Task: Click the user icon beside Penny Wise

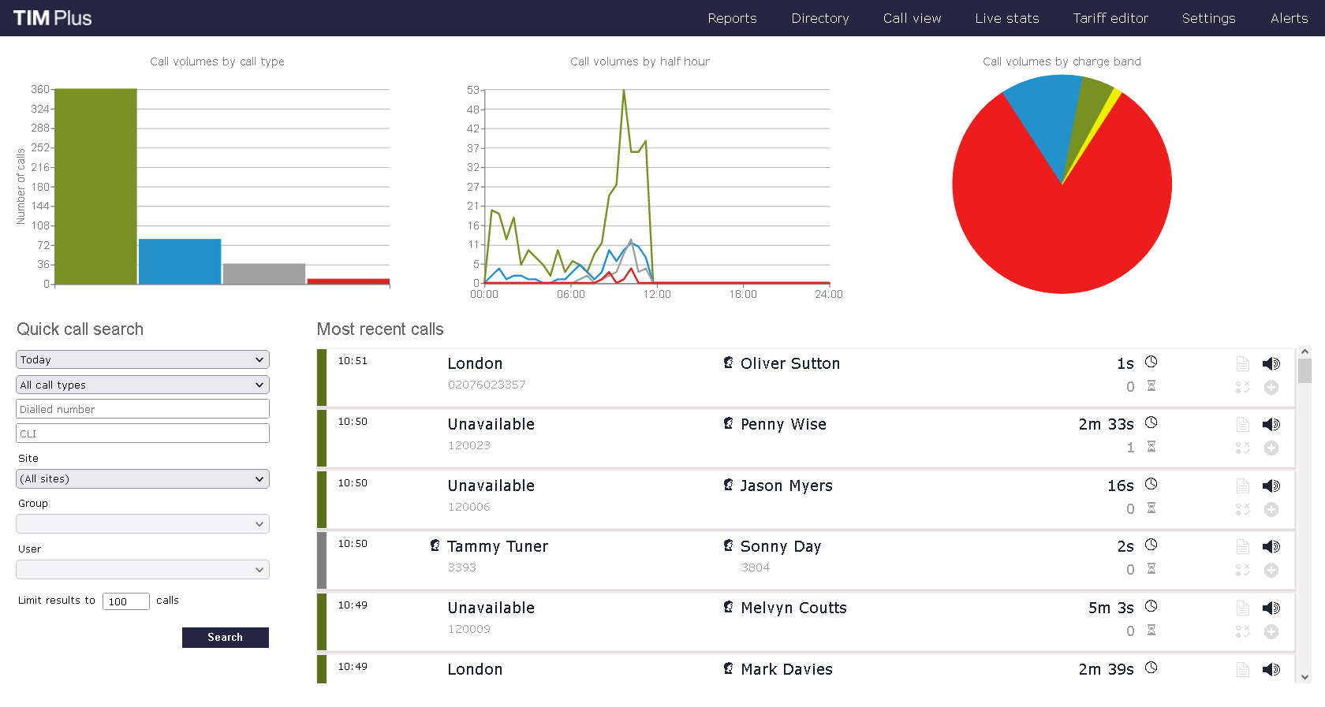Action: tap(729, 423)
